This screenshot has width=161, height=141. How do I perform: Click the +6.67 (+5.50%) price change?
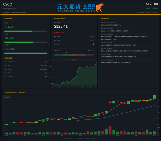coord(152,8)
